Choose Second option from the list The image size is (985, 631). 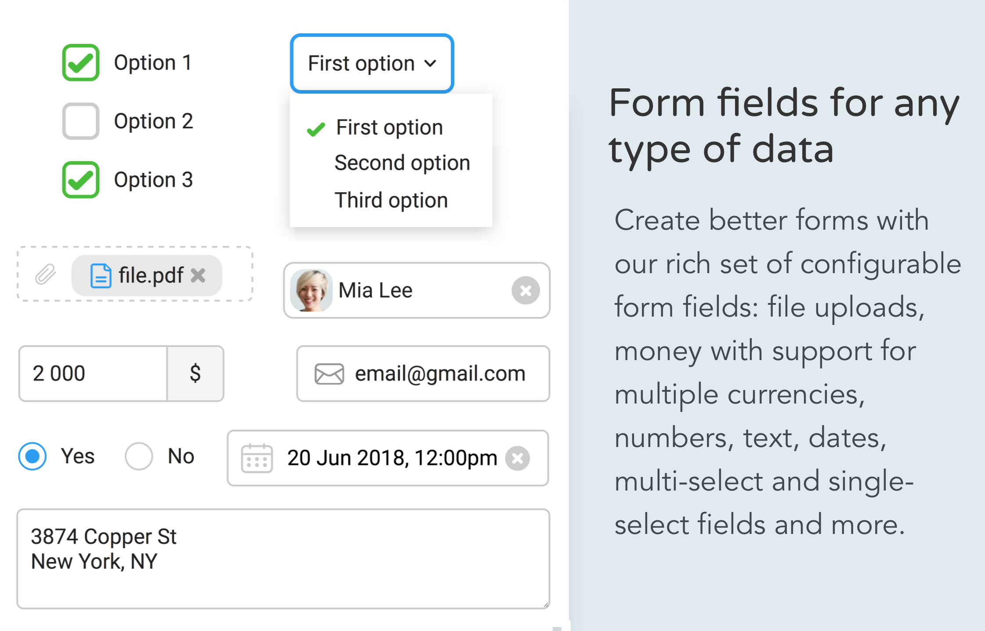point(402,163)
